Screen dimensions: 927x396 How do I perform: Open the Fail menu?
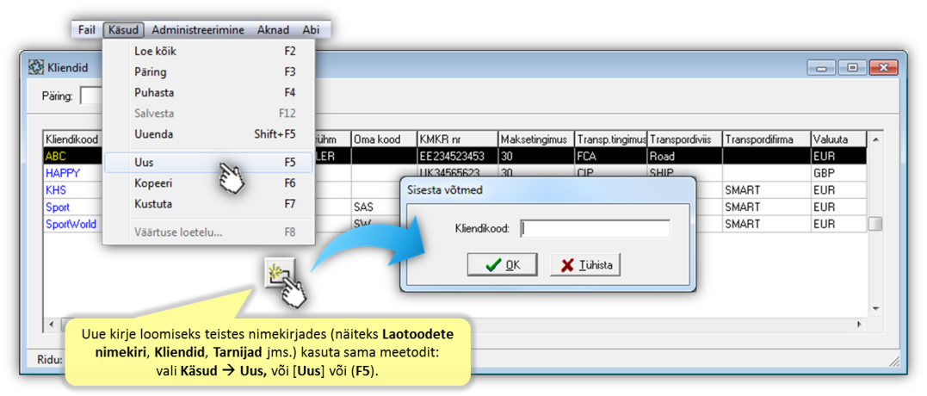(87, 29)
